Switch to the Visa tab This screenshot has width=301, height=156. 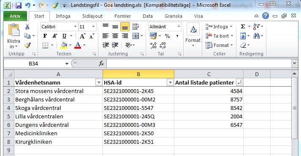click(x=198, y=16)
